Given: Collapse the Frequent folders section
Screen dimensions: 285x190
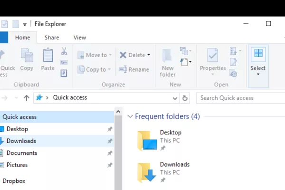Looking at the screenshot, I should coord(130,116).
